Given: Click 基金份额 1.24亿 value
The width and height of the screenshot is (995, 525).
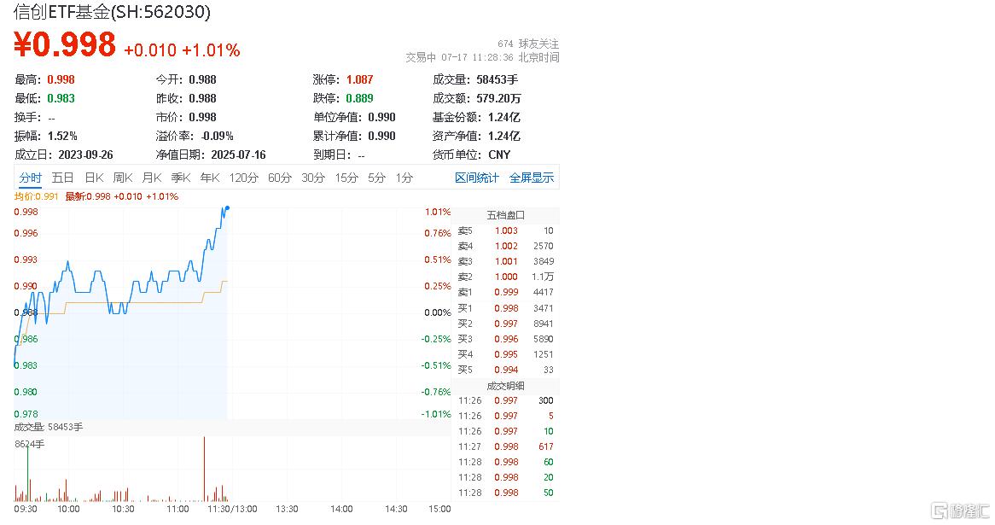Looking at the screenshot, I should pos(503,118).
